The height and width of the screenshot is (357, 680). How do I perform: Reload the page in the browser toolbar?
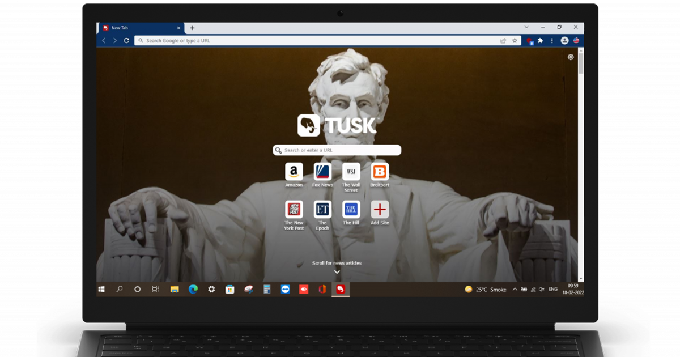(126, 41)
